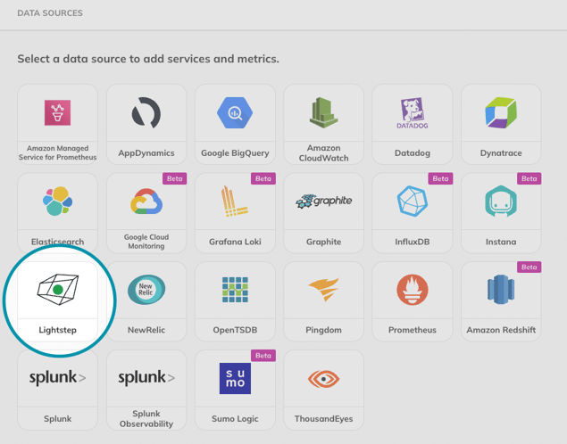Click the "OpenTSDB" label text
Screen dimensions: 567x444
pyautogui.click(x=235, y=330)
